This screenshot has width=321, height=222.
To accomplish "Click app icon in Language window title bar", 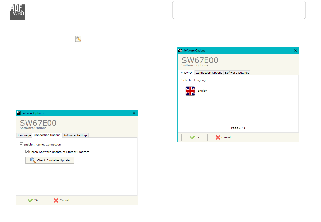I will point(180,51).
